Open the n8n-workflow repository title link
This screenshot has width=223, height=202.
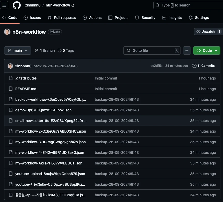(29, 32)
